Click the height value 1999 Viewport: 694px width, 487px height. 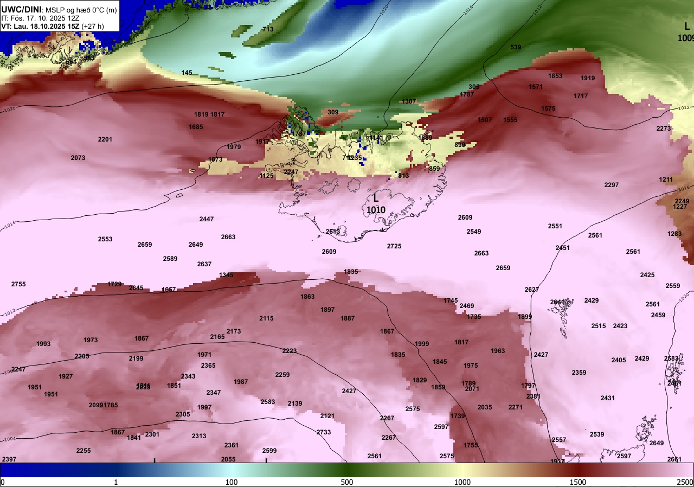point(422,344)
